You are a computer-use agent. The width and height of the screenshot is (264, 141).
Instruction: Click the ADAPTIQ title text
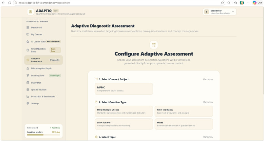tap(44, 11)
